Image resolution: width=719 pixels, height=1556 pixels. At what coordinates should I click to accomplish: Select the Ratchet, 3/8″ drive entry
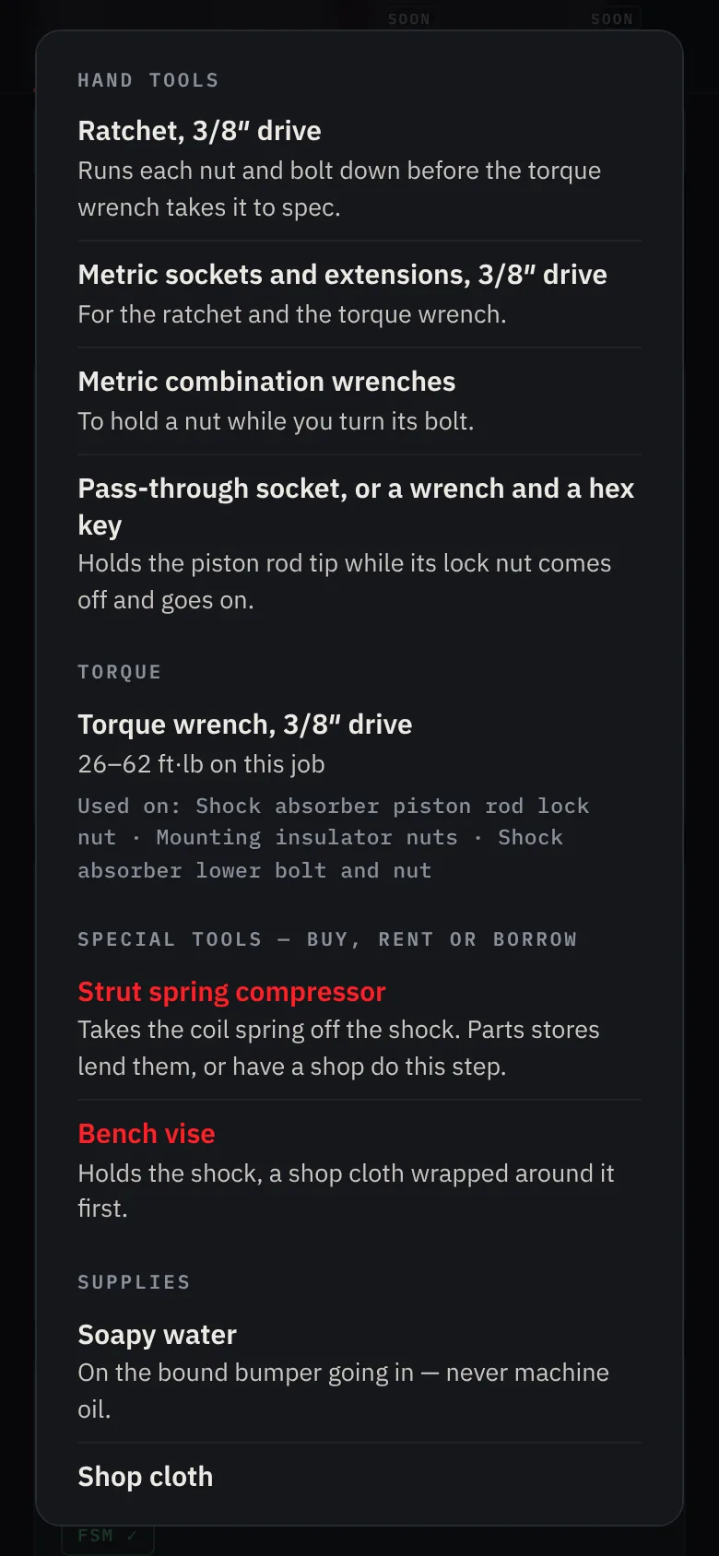[359, 169]
